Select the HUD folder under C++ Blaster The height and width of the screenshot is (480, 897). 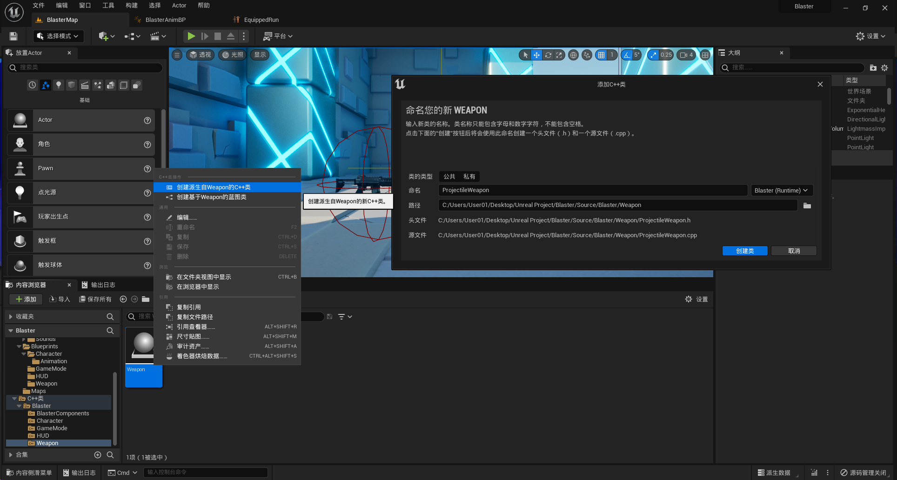(43, 436)
